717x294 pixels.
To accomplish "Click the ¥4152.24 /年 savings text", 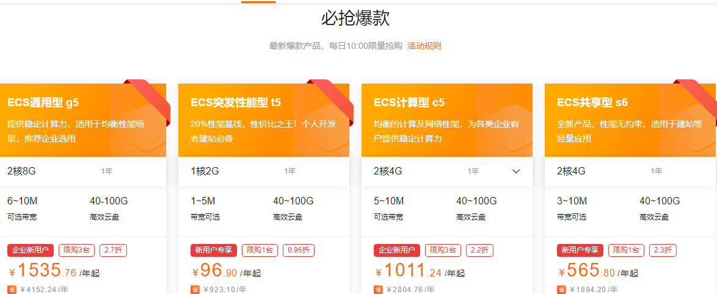I will (x=45, y=289).
